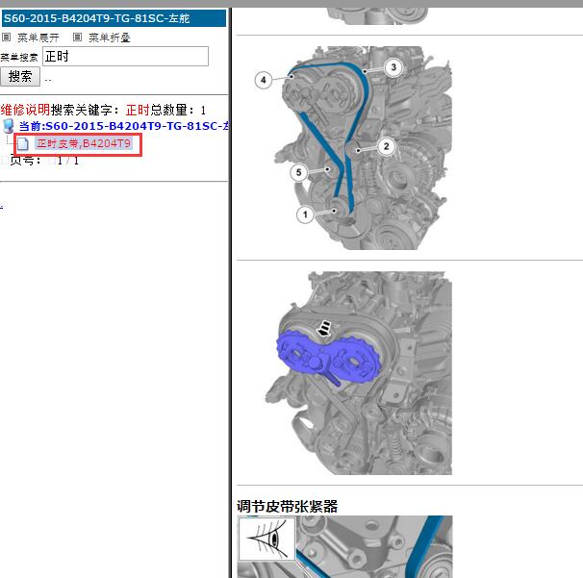Click the 页号 1 / 1 page indicator
The height and width of the screenshot is (578, 583).
(x=44, y=161)
